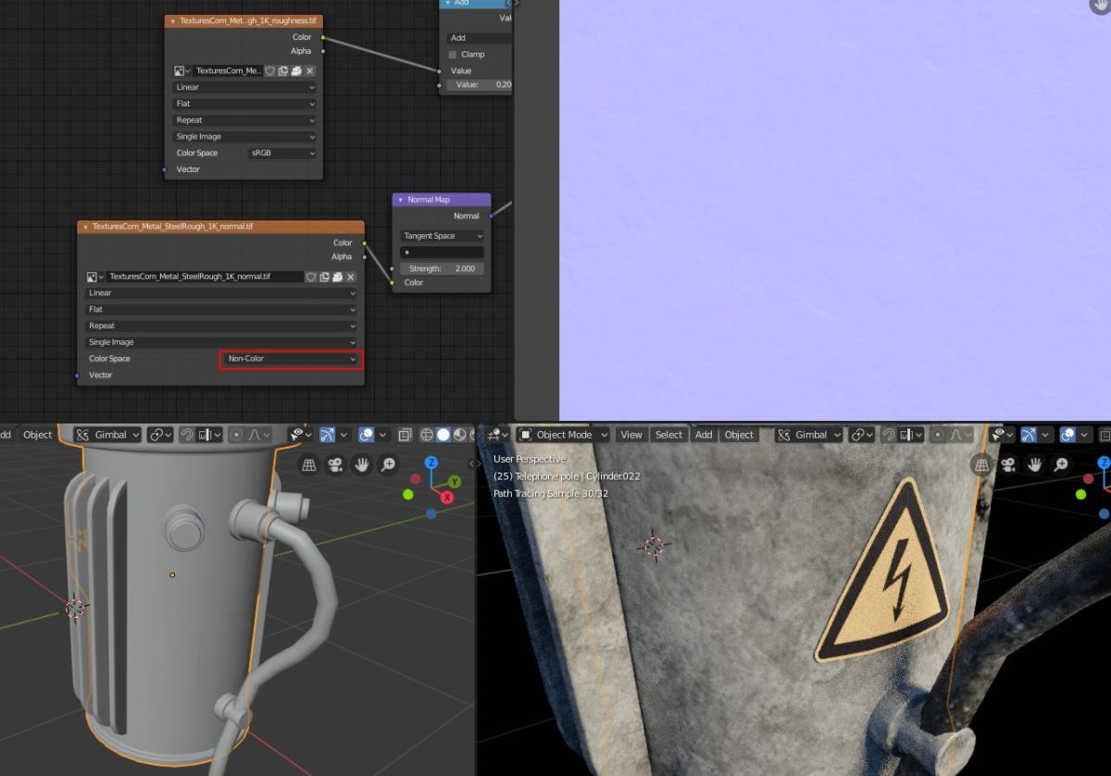Collapse the roughness.tif texture node
Screen dimensions: 1111x776
point(172,20)
